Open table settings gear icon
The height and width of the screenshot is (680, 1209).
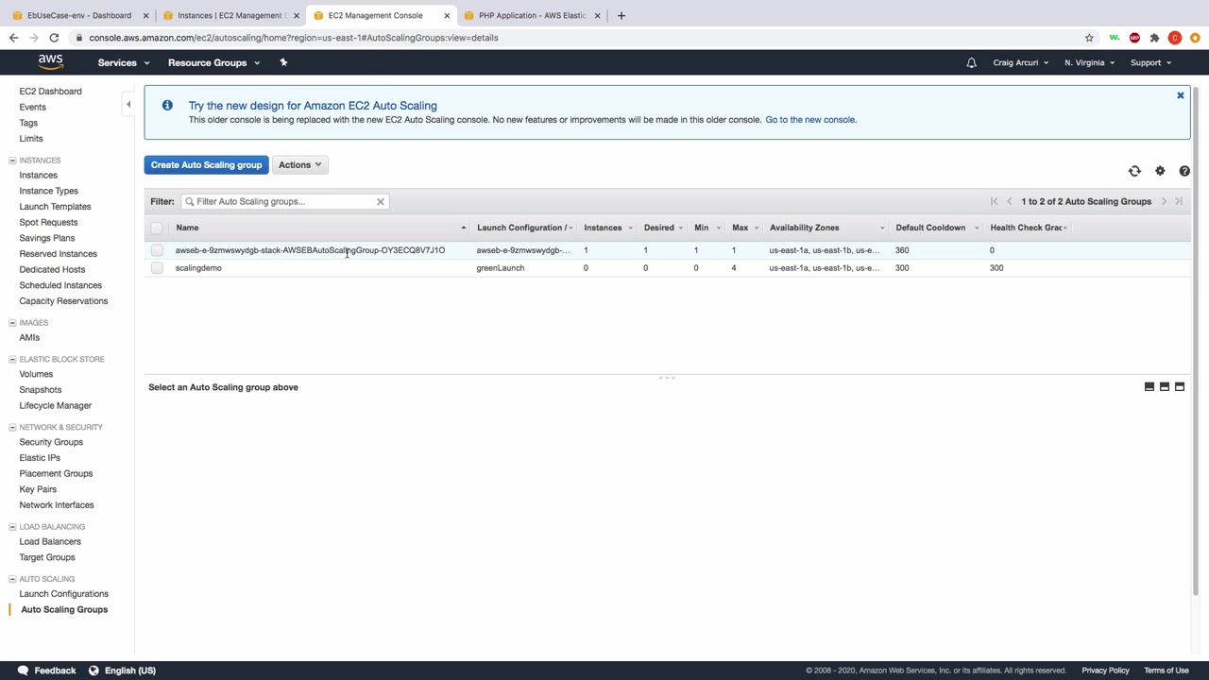(1160, 171)
